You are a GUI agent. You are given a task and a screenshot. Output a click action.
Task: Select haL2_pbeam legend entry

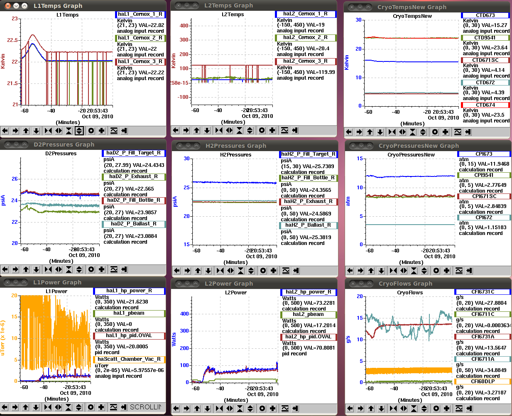309,314
